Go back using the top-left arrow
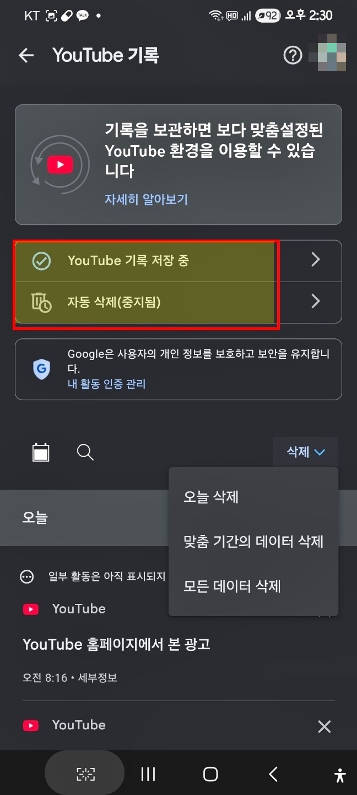Screen dimensions: 357x795 click(26, 55)
